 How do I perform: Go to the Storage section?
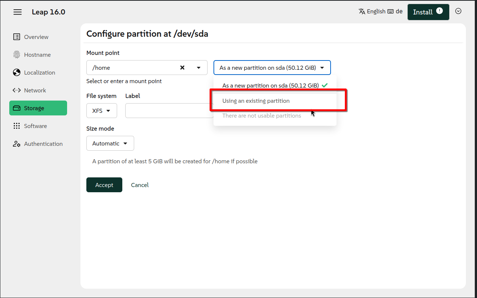[x=38, y=108]
